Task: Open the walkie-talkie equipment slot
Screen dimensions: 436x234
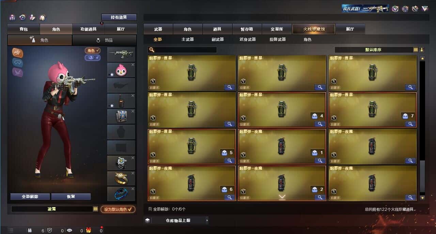Action: point(121,101)
